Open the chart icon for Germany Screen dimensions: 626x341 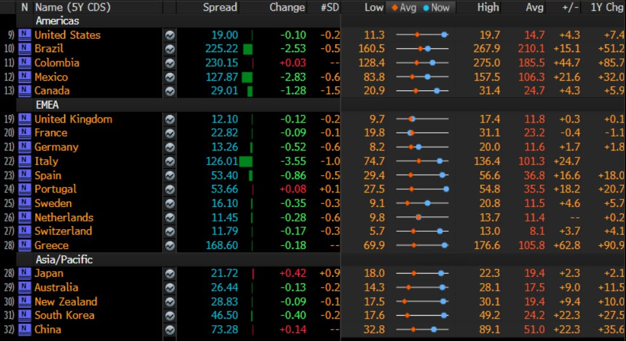coord(170,147)
